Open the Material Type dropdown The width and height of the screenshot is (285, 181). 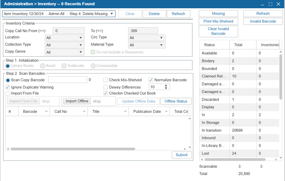click(147, 45)
